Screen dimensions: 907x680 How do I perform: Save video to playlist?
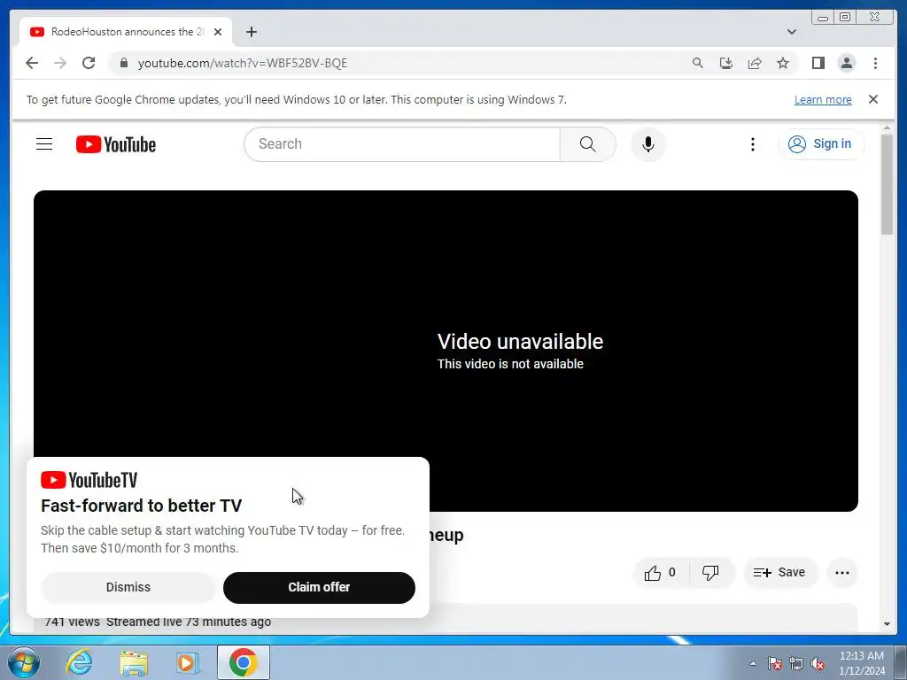779,573
